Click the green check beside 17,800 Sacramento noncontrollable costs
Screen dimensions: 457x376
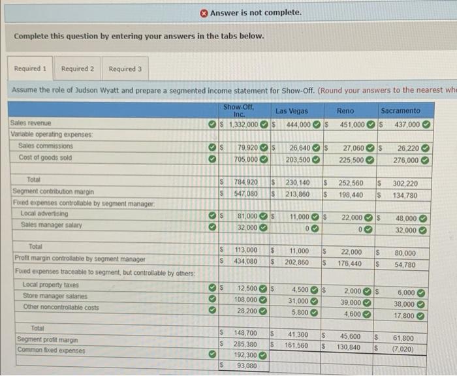coord(420,316)
